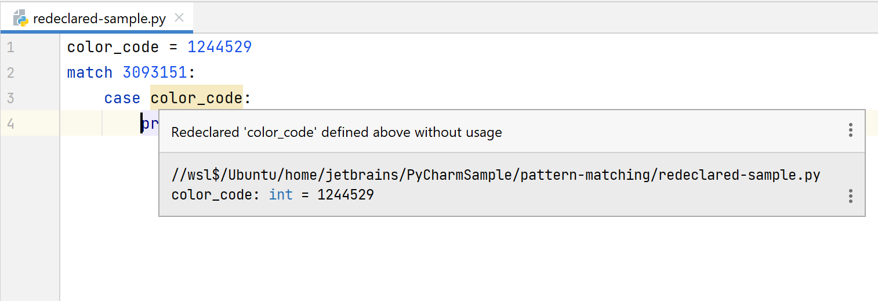The image size is (878, 301).
Task: Click the 'color_code: int = 1244529' declaration in the popup
Action: (273, 195)
